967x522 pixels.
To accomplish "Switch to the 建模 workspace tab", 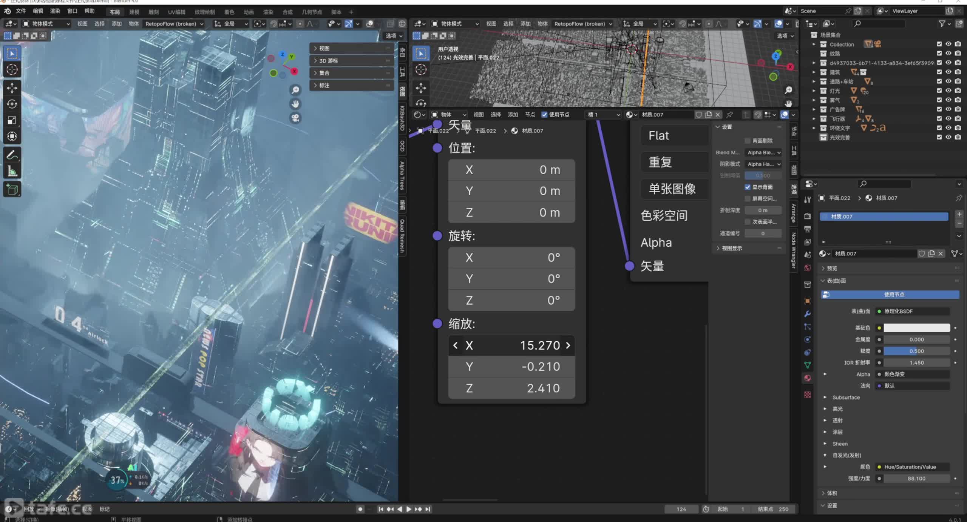I will point(134,12).
